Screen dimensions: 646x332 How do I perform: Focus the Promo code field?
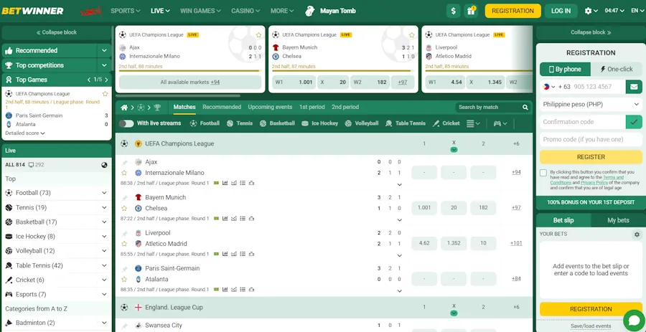tap(591, 139)
